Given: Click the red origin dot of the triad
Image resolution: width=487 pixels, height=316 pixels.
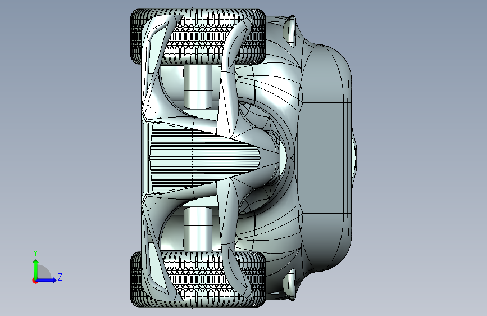Looking at the screenshot, I should [x=35, y=281].
